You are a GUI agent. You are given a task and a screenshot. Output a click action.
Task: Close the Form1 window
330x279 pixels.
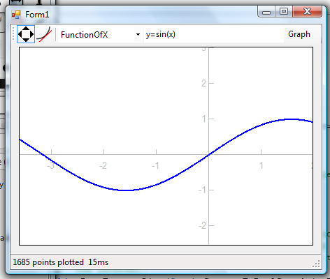307,12
